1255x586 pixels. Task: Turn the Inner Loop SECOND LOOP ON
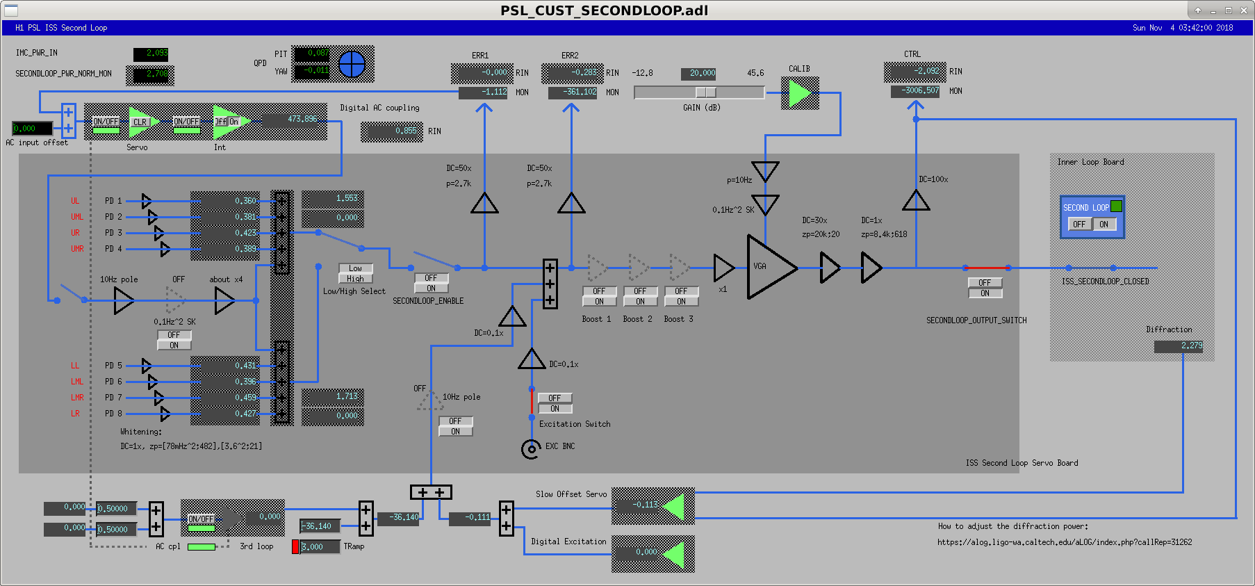click(x=1104, y=225)
